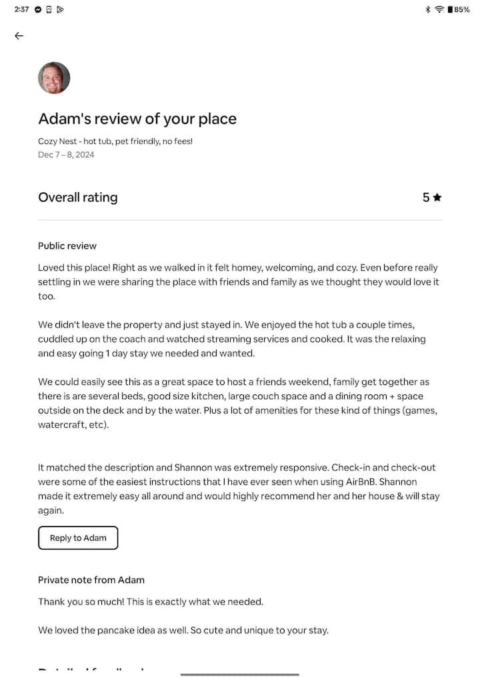Tap the status bar clock showing 2:37

[x=21, y=9]
